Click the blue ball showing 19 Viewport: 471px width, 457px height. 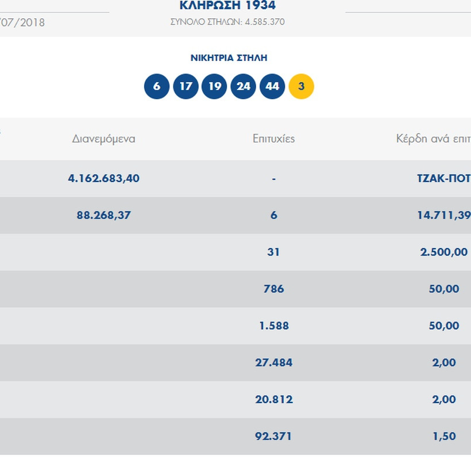pos(214,87)
